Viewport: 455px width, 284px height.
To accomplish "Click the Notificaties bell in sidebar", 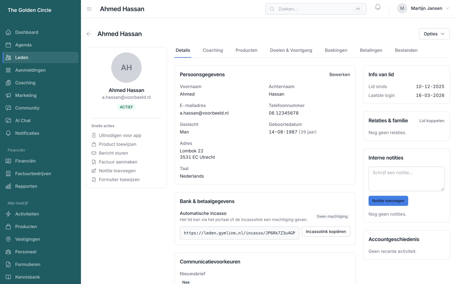I will pyautogui.click(x=8, y=133).
